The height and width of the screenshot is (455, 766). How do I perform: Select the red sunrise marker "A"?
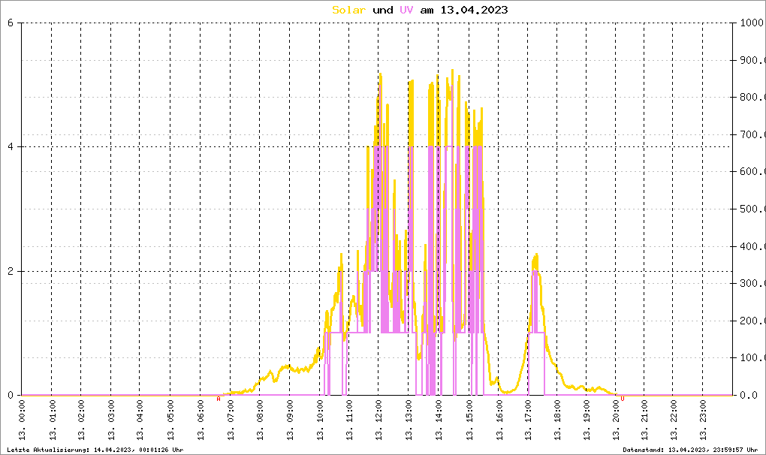tap(219, 399)
